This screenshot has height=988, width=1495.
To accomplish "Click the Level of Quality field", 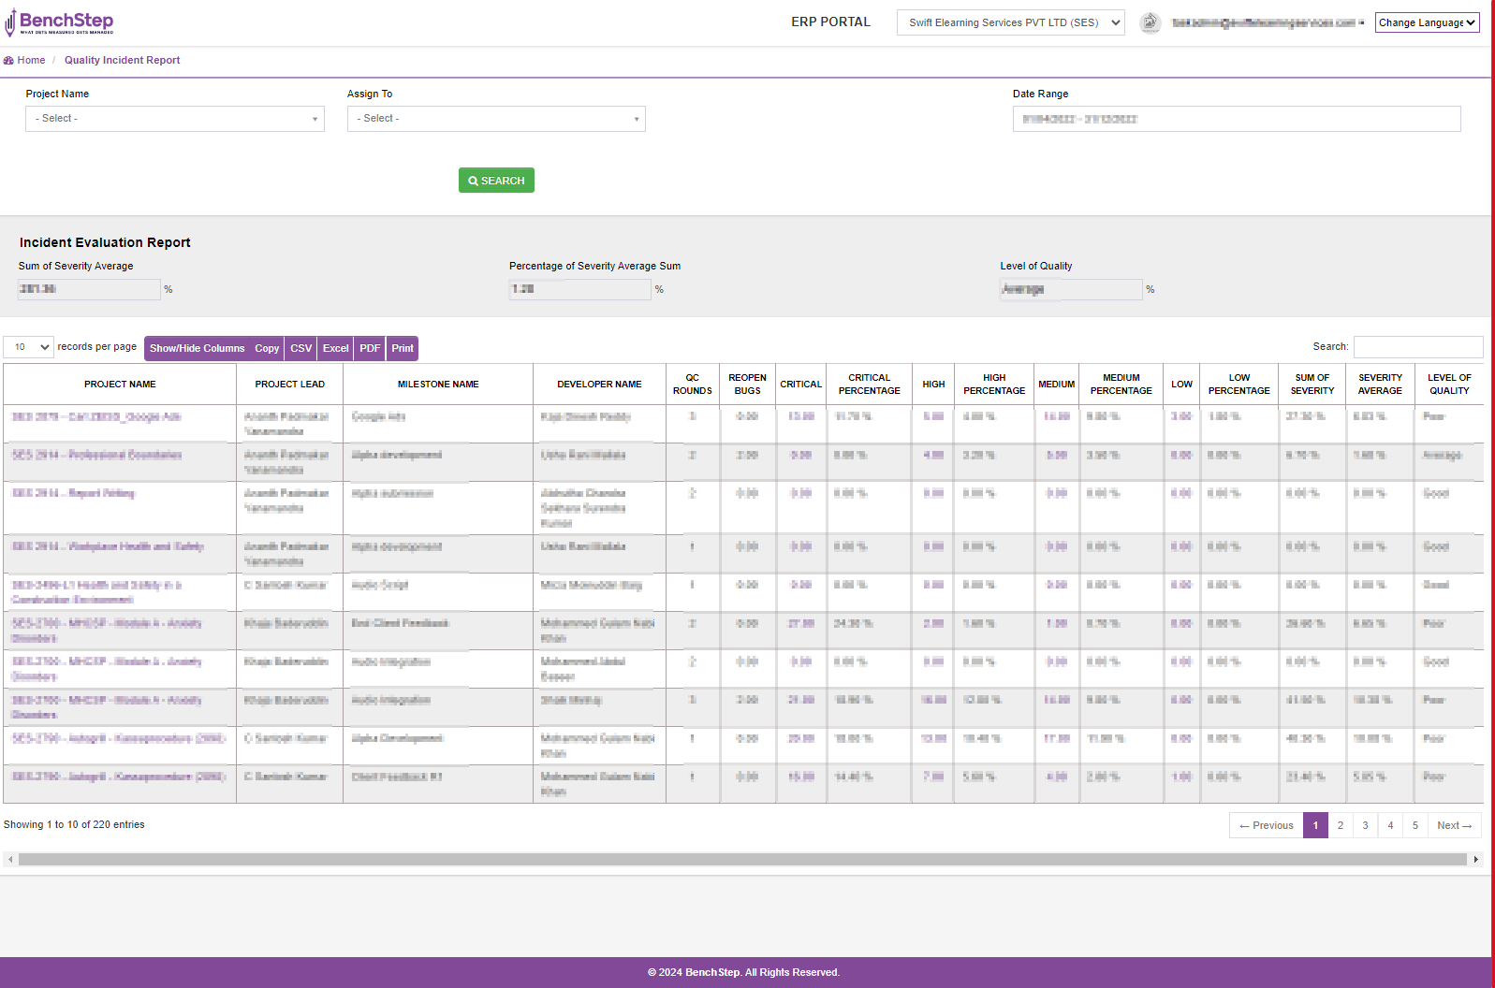I will click(1071, 289).
